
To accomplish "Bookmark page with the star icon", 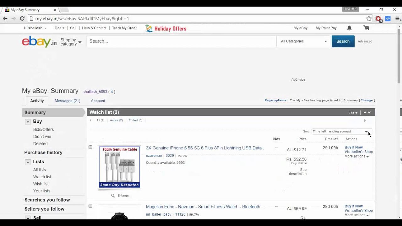I will pos(369,19).
